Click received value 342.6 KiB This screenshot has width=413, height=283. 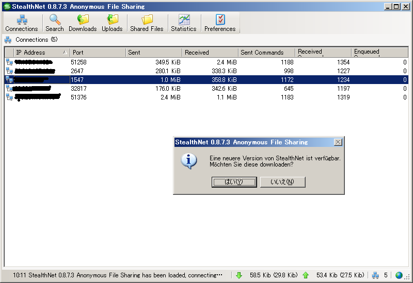[x=224, y=88]
